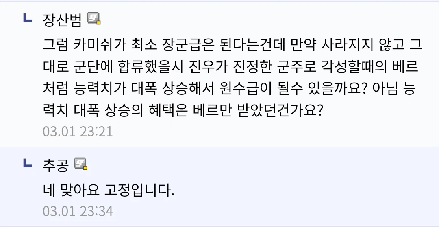Screen dimensions: 439x228
Task: Click the 03.01 23:21 timestamp
Action: 78,132
